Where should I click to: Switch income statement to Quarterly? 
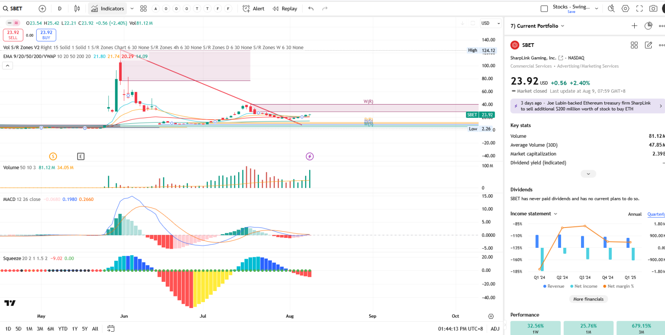pos(656,214)
